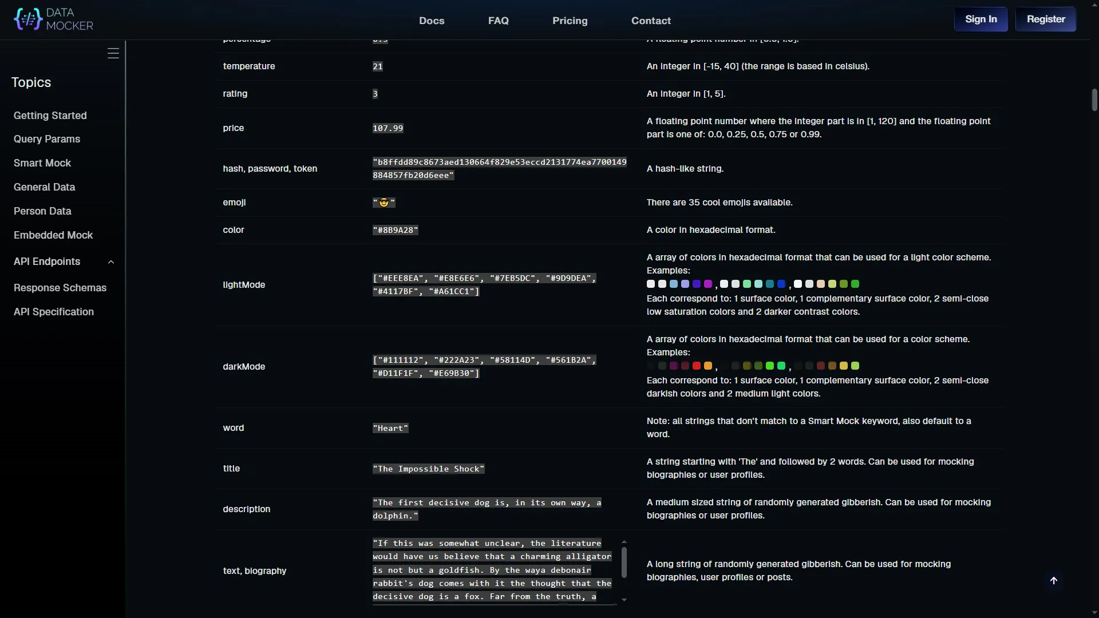The height and width of the screenshot is (618, 1099).
Task: Open the FAQ nav item
Action: click(499, 21)
